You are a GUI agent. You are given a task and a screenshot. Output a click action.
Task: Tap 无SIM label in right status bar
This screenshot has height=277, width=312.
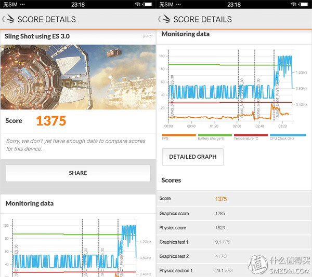click(166, 4)
